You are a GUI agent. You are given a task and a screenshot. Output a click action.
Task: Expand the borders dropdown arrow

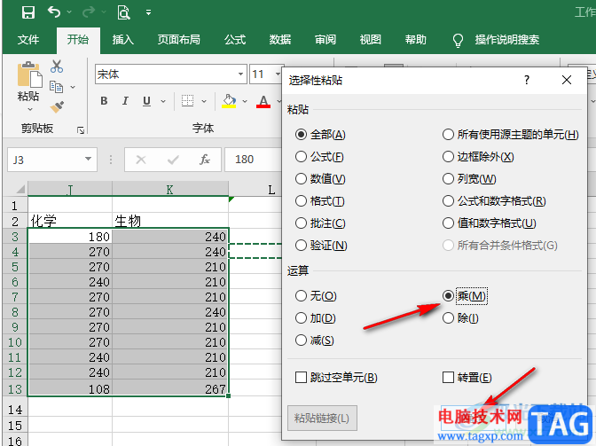pyautogui.click(x=204, y=101)
